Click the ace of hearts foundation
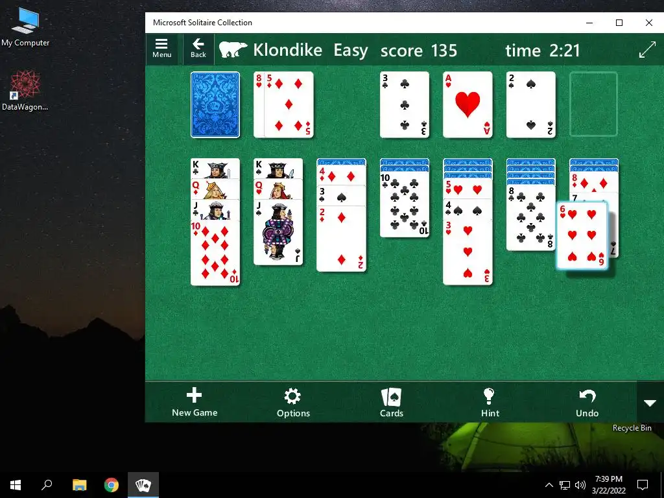 468,104
